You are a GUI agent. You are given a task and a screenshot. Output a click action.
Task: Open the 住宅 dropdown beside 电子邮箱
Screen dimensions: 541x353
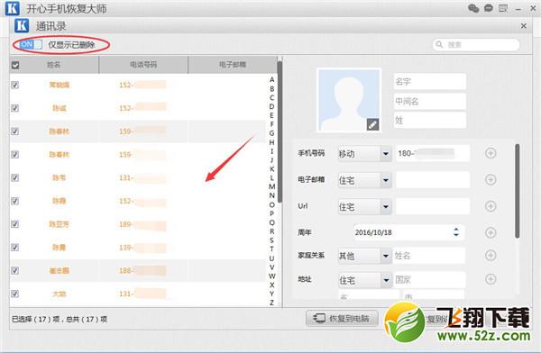point(364,180)
